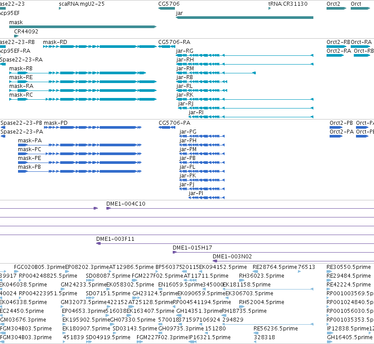Select the mask-RB transcript label

coord(21,69)
